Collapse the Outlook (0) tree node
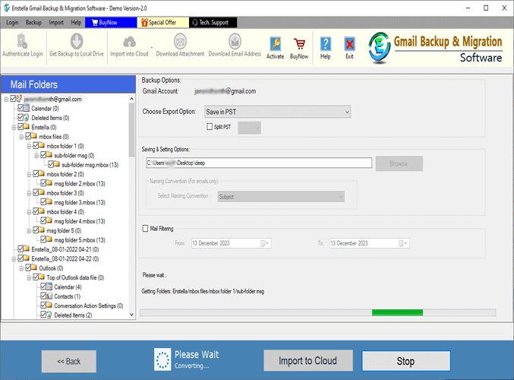514x380 pixels. click(21, 268)
